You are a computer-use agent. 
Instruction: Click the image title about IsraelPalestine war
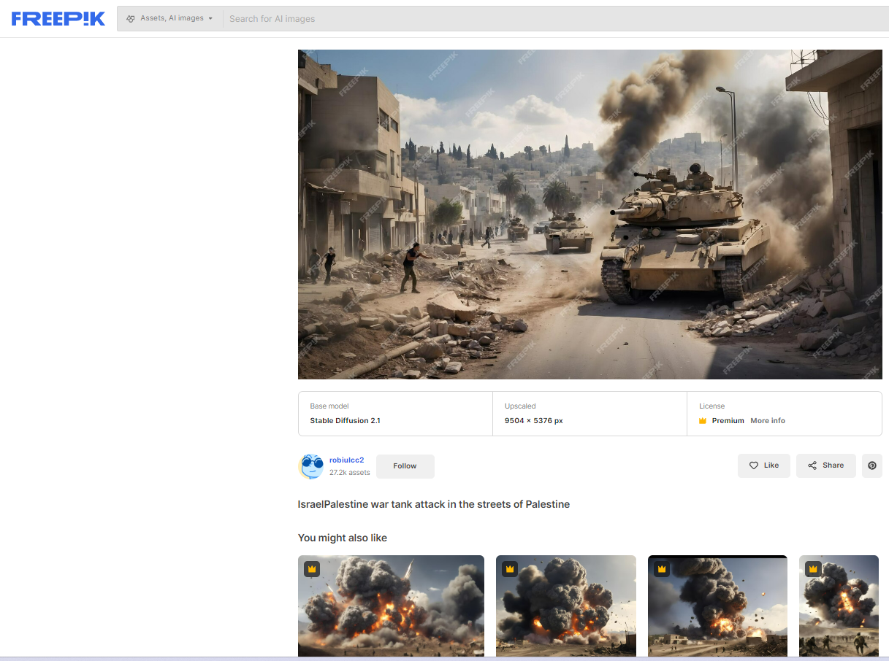pyautogui.click(x=434, y=504)
